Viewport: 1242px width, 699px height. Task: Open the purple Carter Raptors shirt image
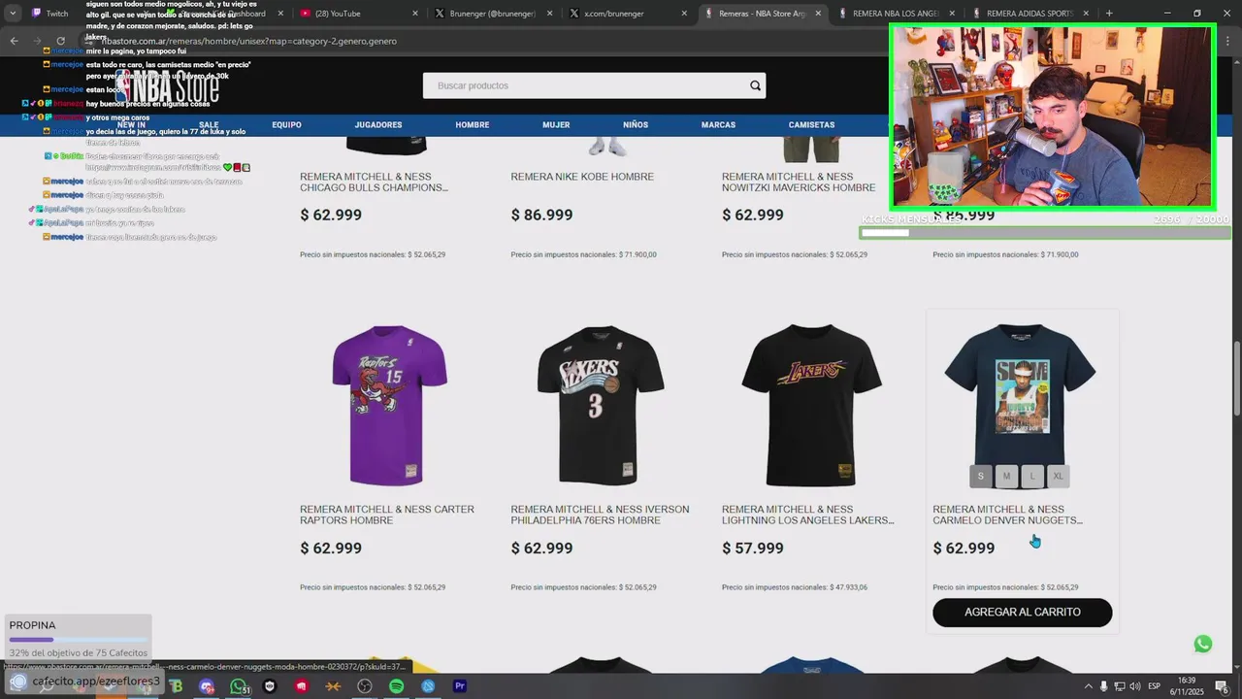pos(389,405)
